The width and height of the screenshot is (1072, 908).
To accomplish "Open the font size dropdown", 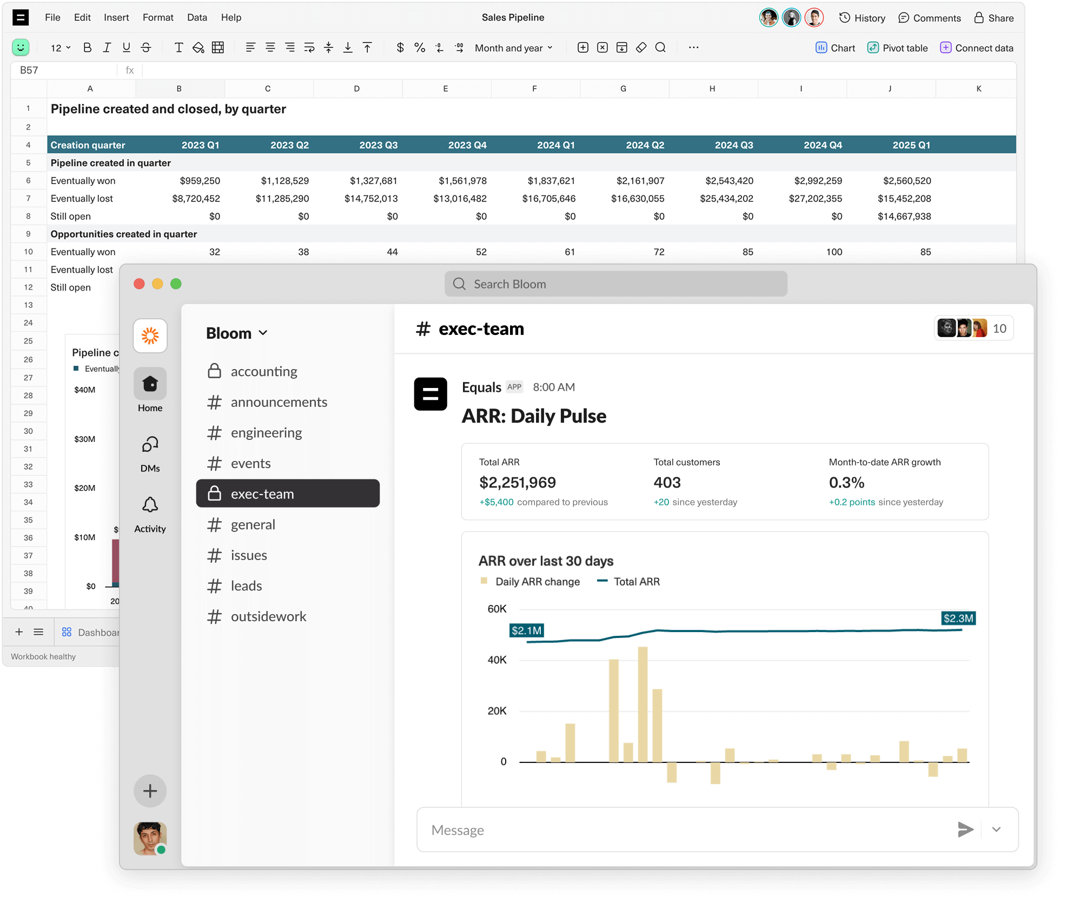I will pyautogui.click(x=59, y=48).
